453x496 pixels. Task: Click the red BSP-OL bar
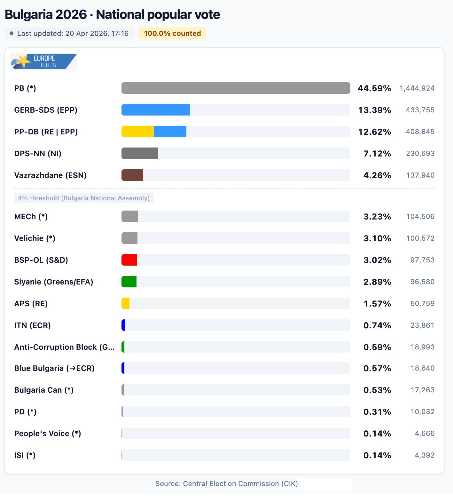[x=129, y=260]
